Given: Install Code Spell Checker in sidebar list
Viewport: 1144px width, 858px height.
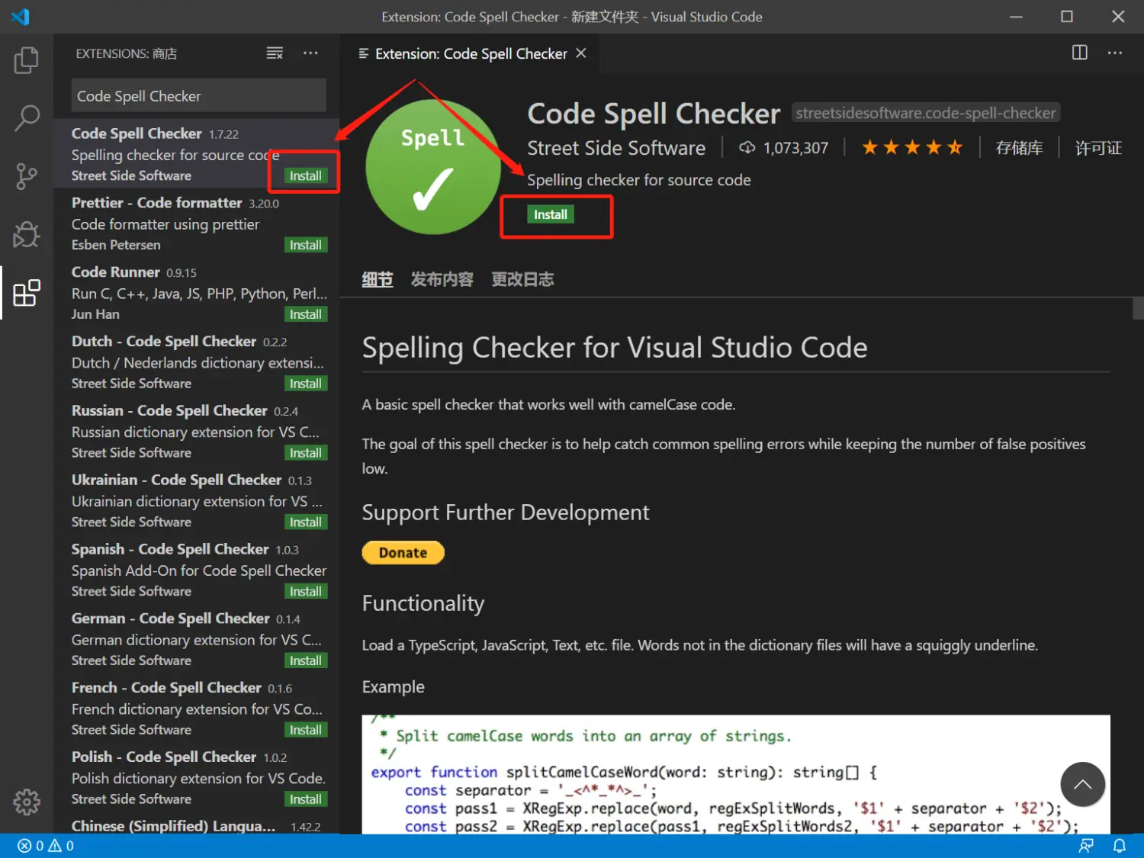Looking at the screenshot, I should click(x=305, y=175).
